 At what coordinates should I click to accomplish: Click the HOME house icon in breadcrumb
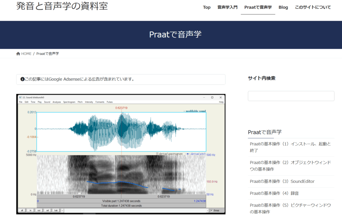click(x=18, y=54)
